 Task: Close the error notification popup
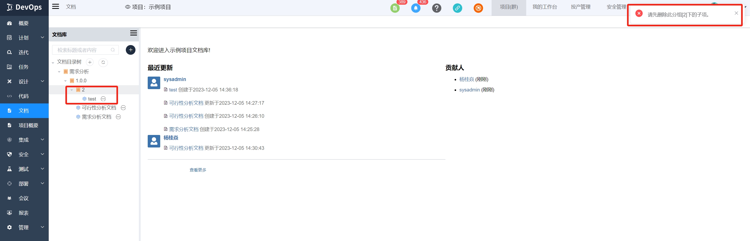736,13
